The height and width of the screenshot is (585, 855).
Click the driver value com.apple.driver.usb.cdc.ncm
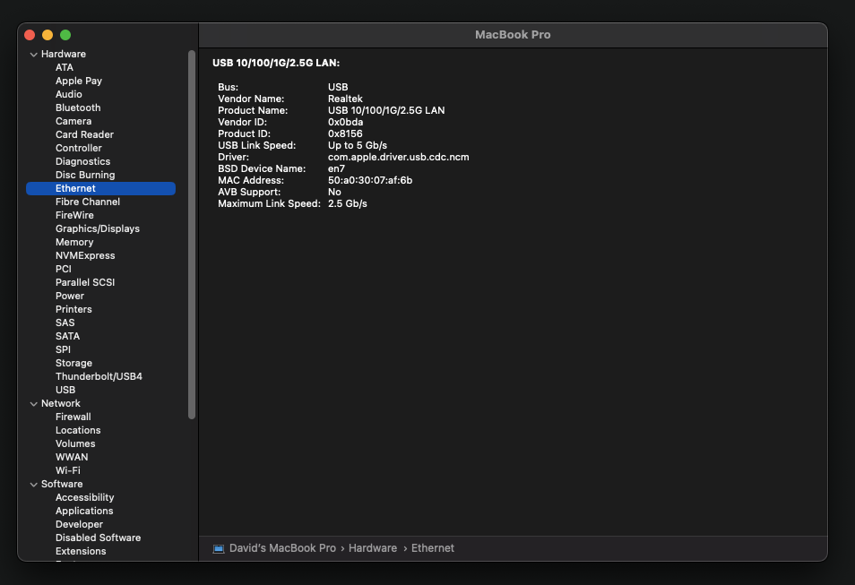pos(399,157)
